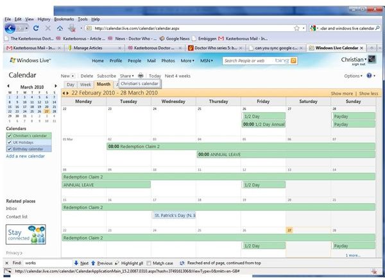Open Google News bookmark
The height and width of the screenshot is (278, 385).
point(175,38)
